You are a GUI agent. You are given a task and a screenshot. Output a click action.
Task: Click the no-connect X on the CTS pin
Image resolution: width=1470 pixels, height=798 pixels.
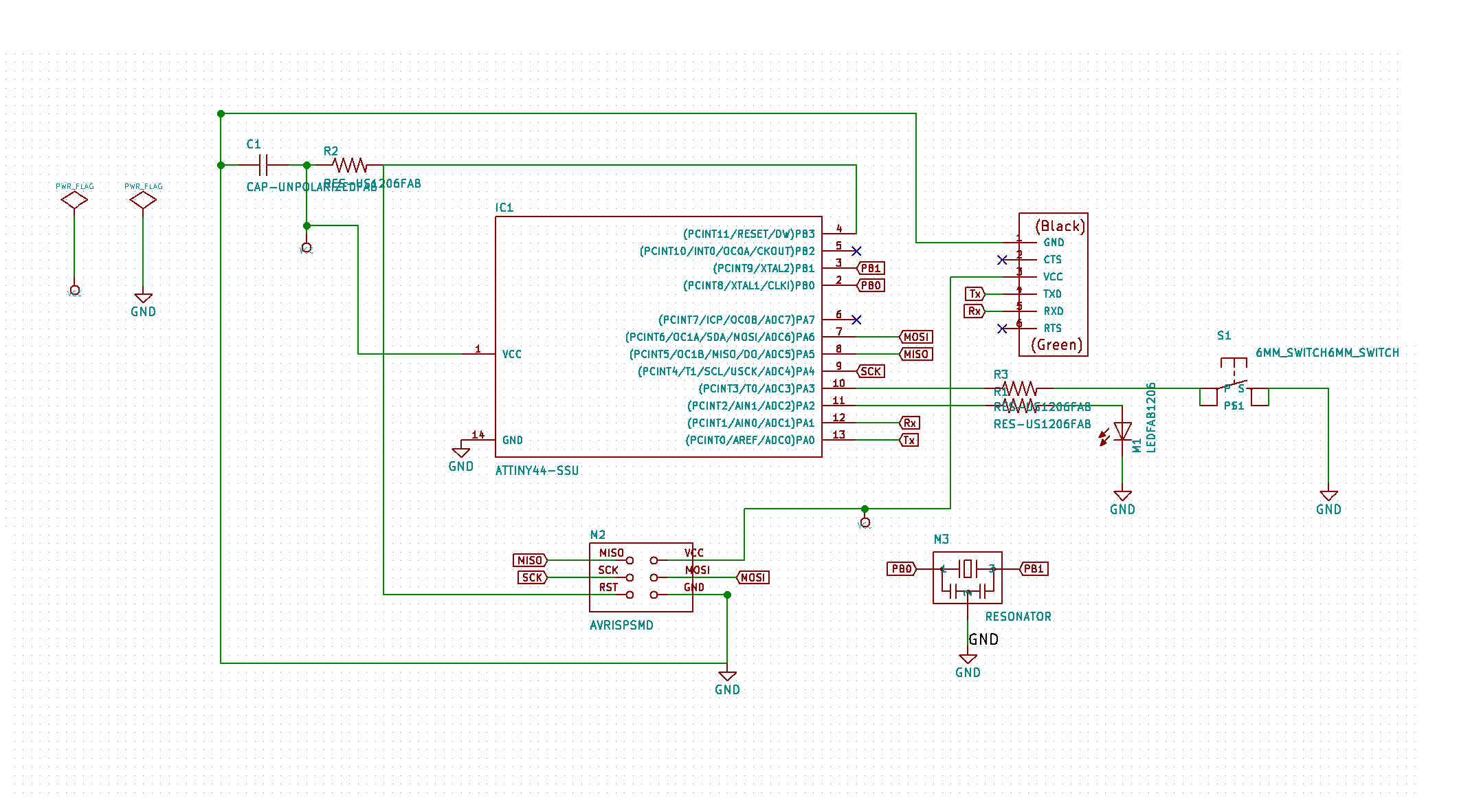click(x=1002, y=260)
